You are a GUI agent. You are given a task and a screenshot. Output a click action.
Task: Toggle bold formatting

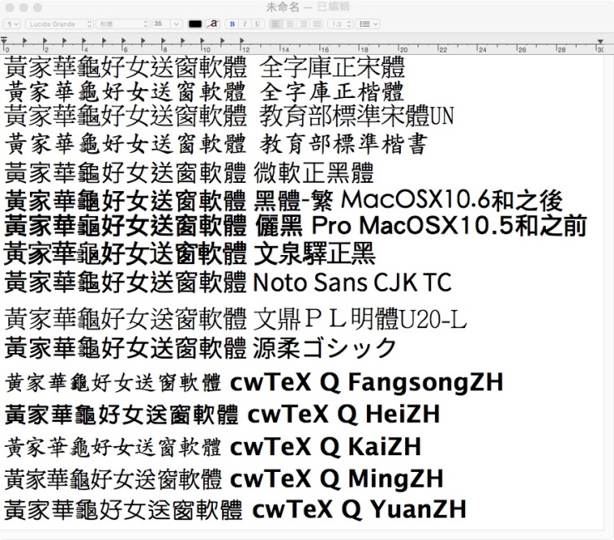click(232, 24)
